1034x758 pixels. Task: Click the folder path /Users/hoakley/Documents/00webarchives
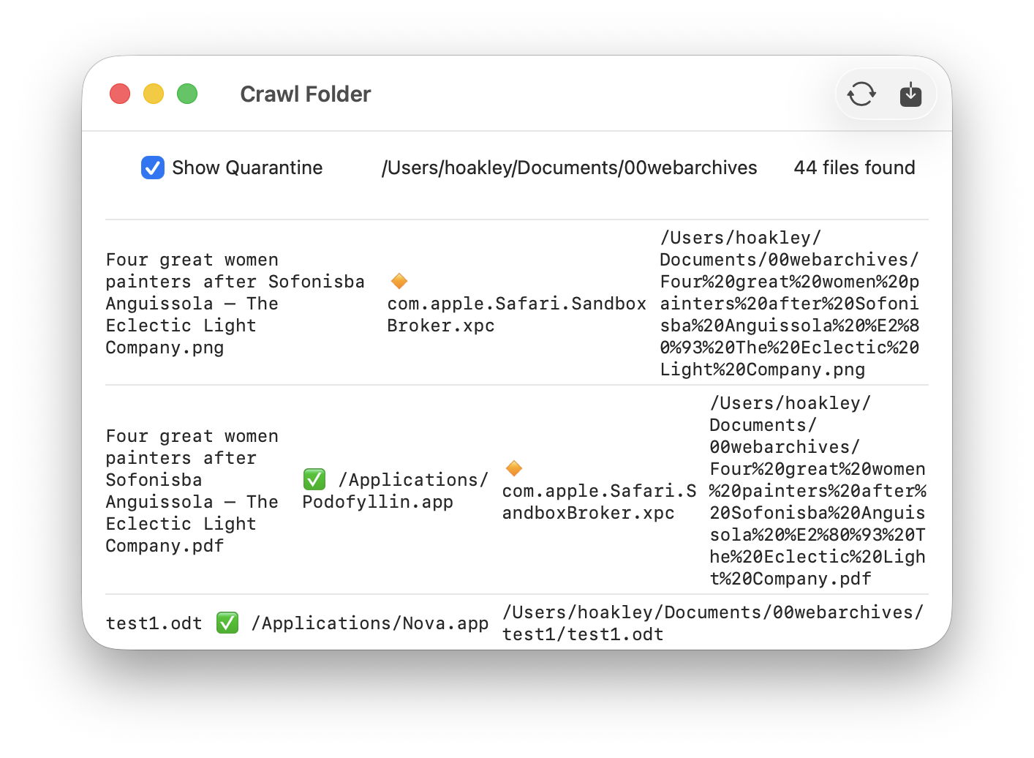[568, 168]
